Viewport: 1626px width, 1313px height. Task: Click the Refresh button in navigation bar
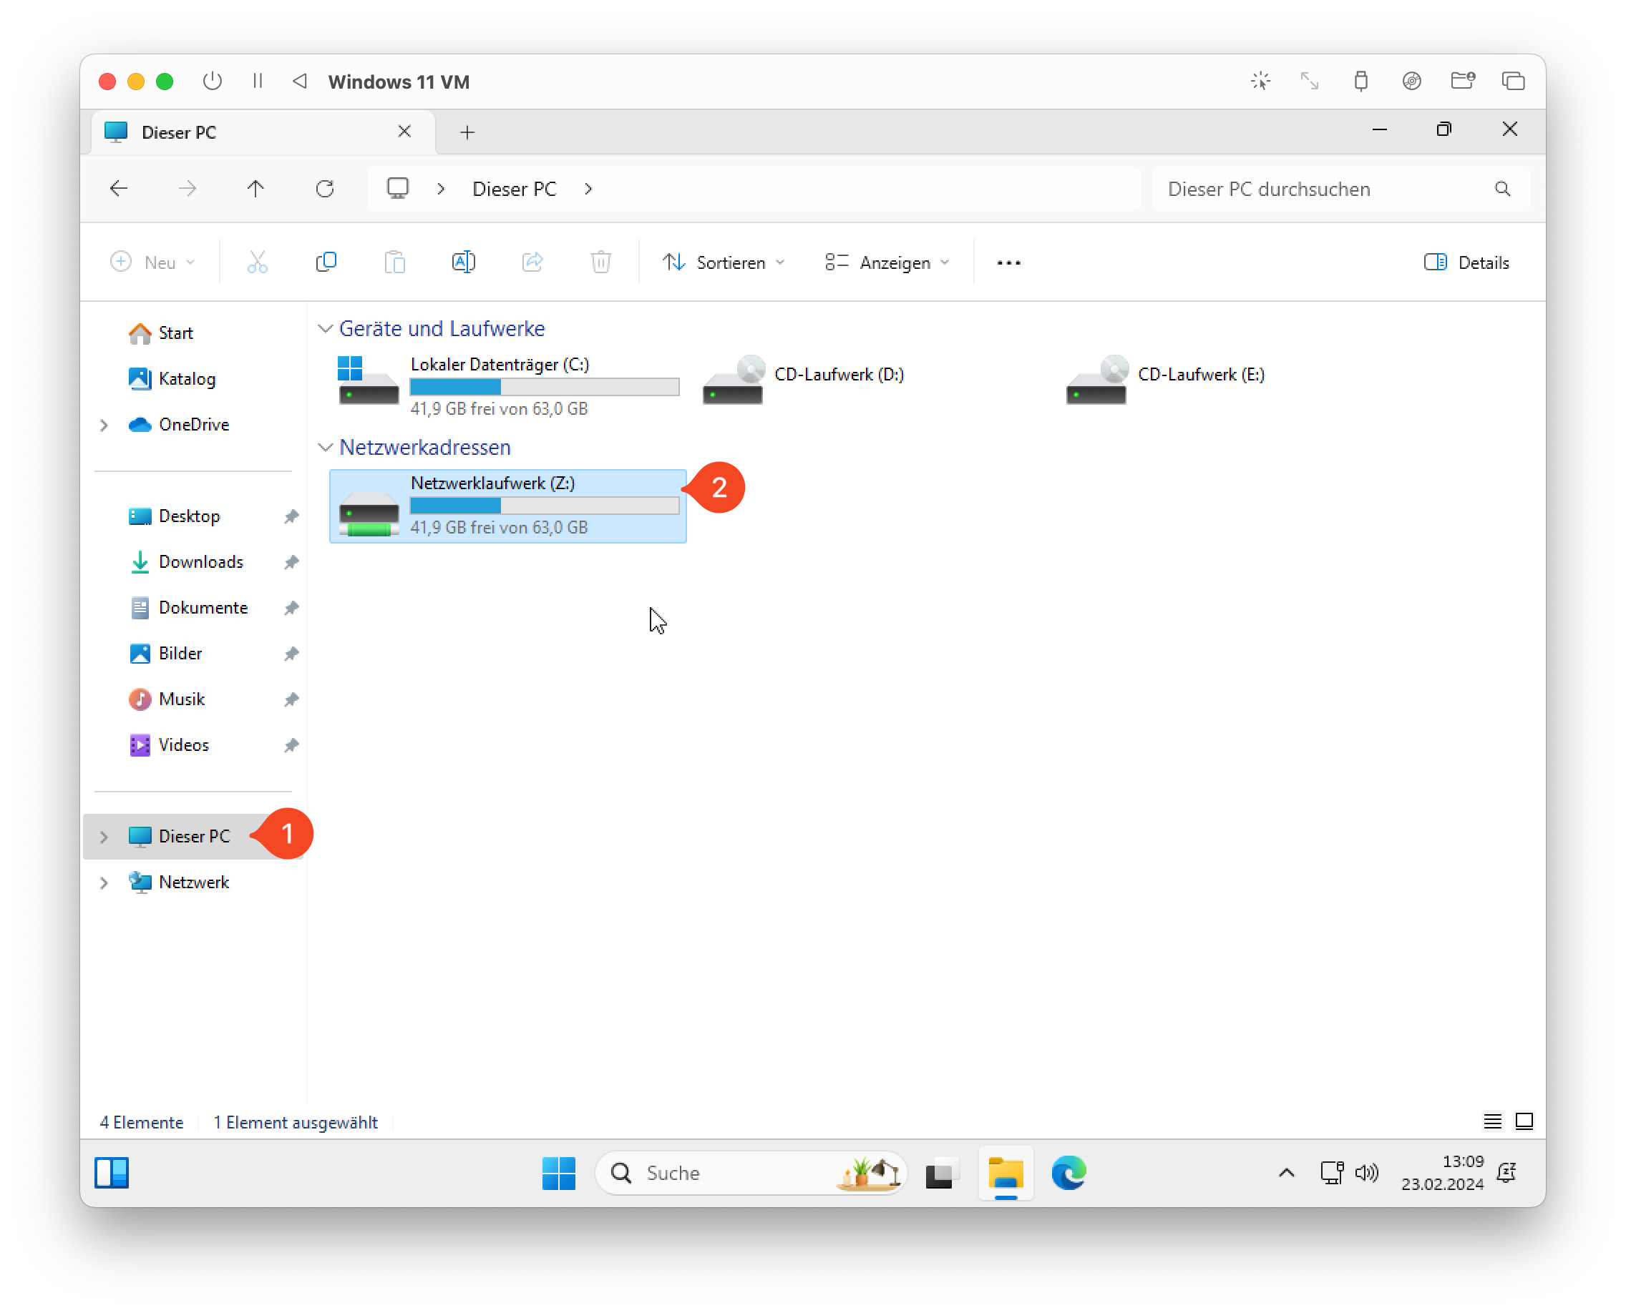pyautogui.click(x=325, y=188)
